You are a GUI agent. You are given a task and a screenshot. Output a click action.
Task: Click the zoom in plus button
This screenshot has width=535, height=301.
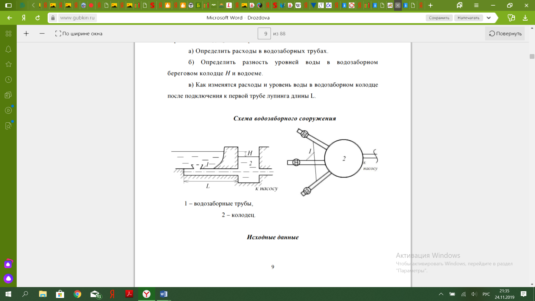click(26, 34)
